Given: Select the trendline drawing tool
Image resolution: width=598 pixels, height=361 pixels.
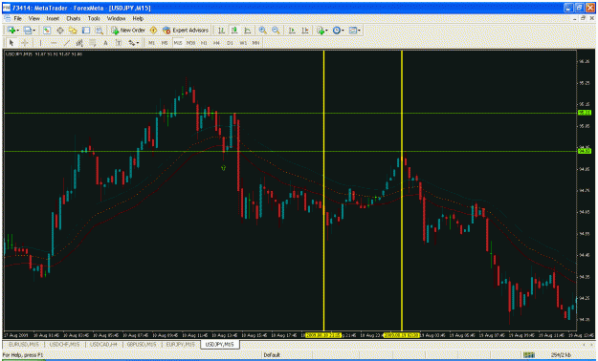Looking at the screenshot, I should coord(67,43).
